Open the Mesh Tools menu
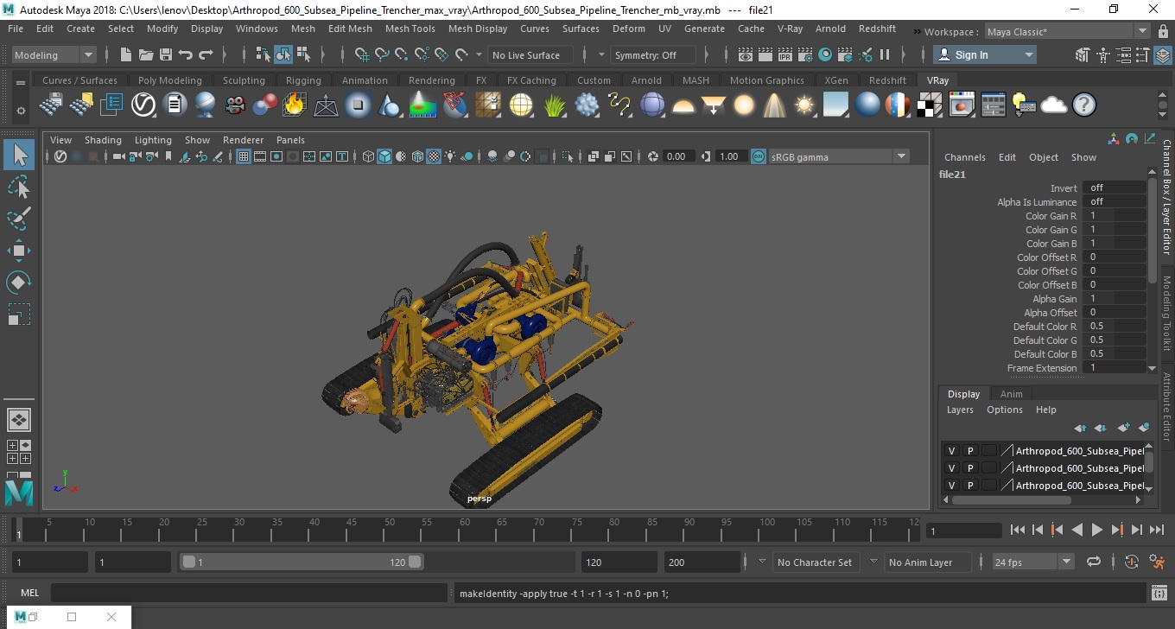The width and height of the screenshot is (1175, 629). click(x=410, y=29)
